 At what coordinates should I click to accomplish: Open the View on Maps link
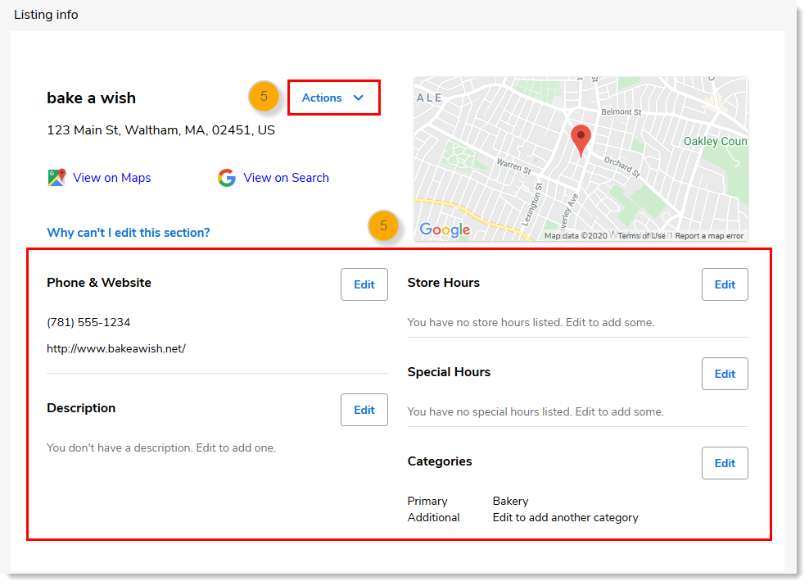pyautogui.click(x=111, y=178)
